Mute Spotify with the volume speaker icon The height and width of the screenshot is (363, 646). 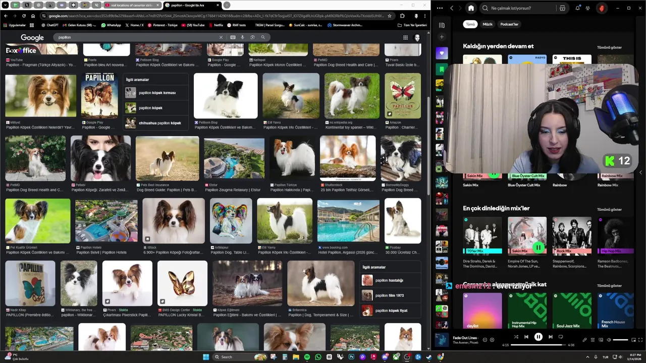[609, 340]
